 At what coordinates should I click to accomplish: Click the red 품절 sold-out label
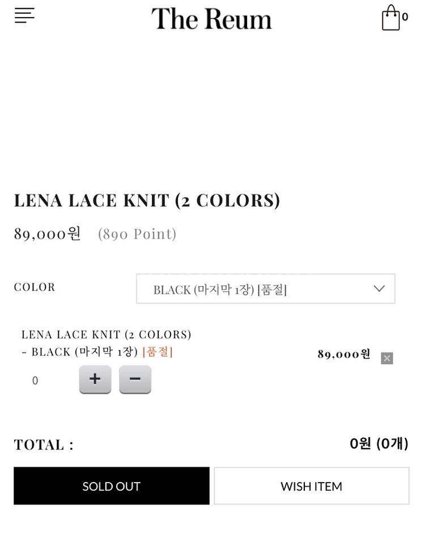pos(158,352)
